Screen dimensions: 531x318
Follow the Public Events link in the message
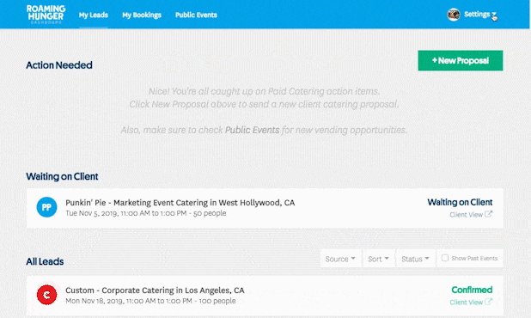[253, 130]
